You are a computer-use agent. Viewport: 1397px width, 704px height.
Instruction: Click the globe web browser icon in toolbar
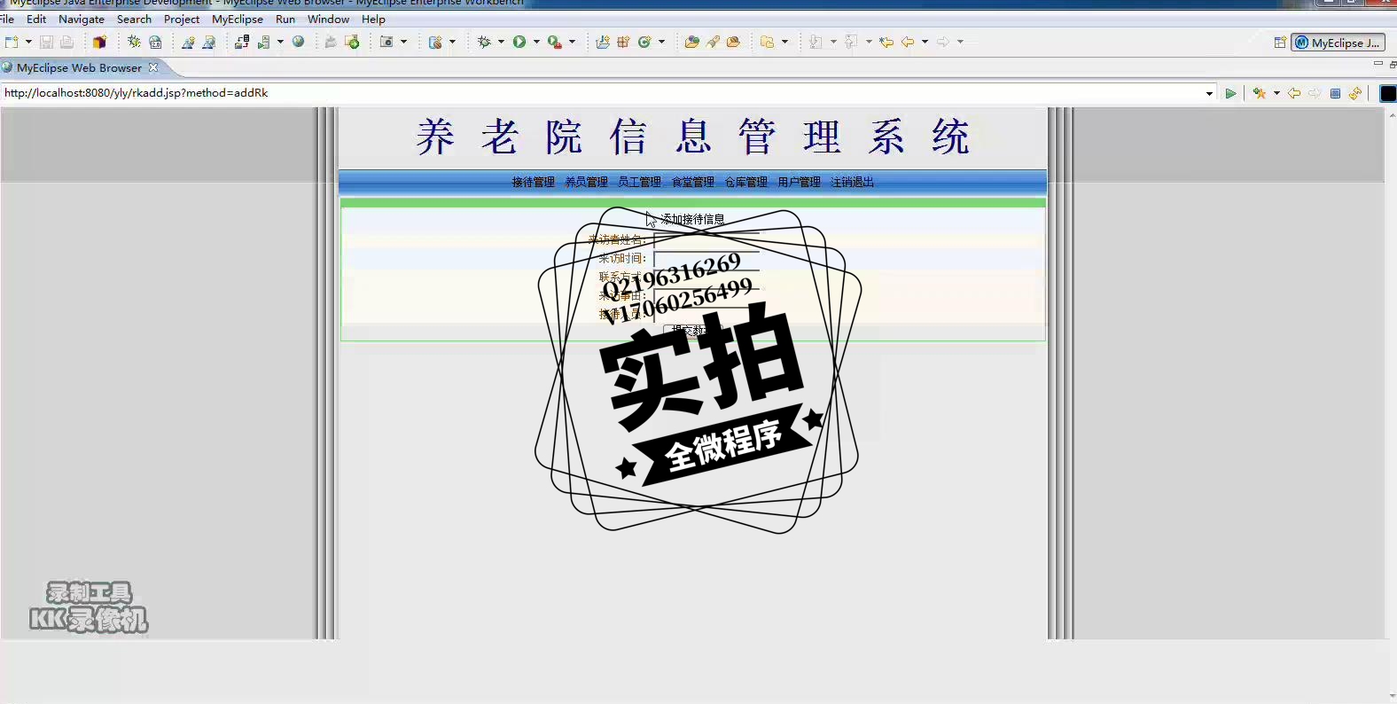click(299, 42)
